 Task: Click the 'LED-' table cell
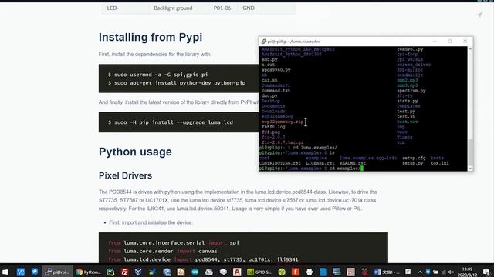(x=113, y=8)
